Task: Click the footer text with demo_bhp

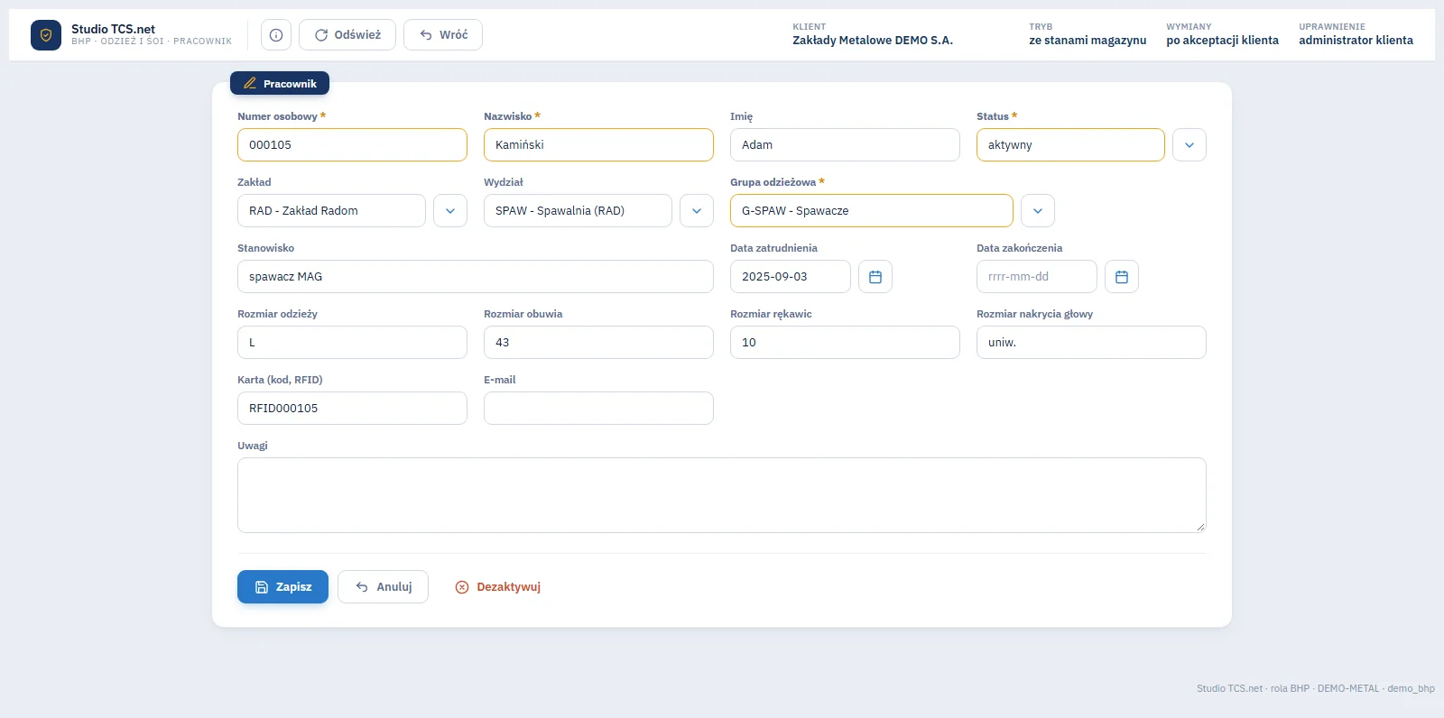Action: [x=1316, y=688]
